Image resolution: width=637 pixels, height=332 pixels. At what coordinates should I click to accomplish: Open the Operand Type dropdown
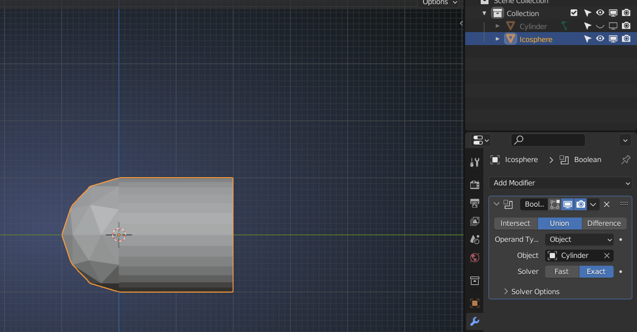(579, 239)
